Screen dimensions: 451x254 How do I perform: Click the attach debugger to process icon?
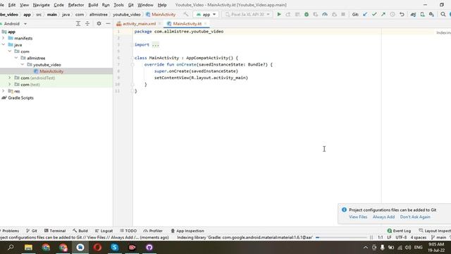point(334,14)
